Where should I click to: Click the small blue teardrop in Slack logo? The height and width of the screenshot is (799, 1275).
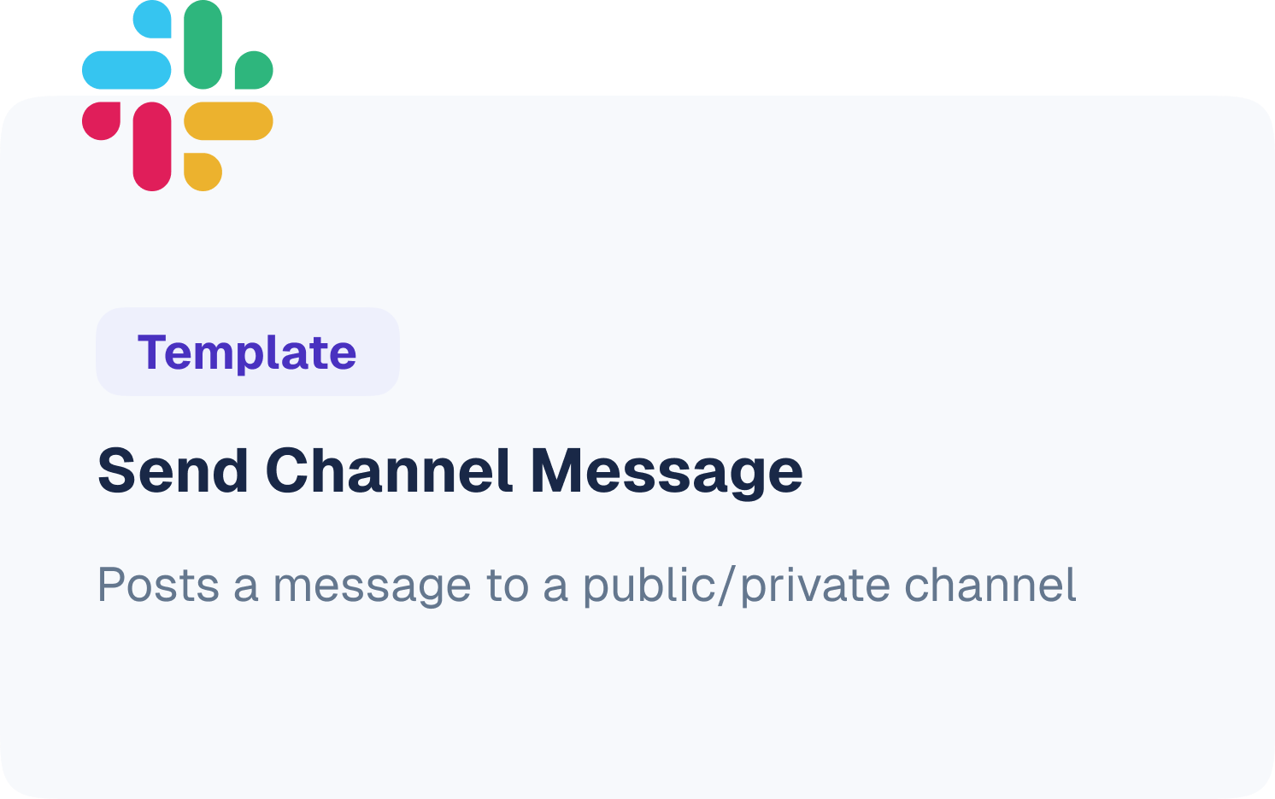coord(152,19)
